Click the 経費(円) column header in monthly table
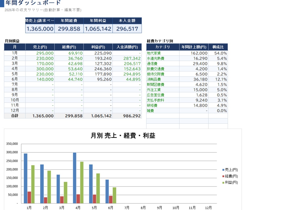Viewport: 290px width, 210px height. (x=69, y=47)
